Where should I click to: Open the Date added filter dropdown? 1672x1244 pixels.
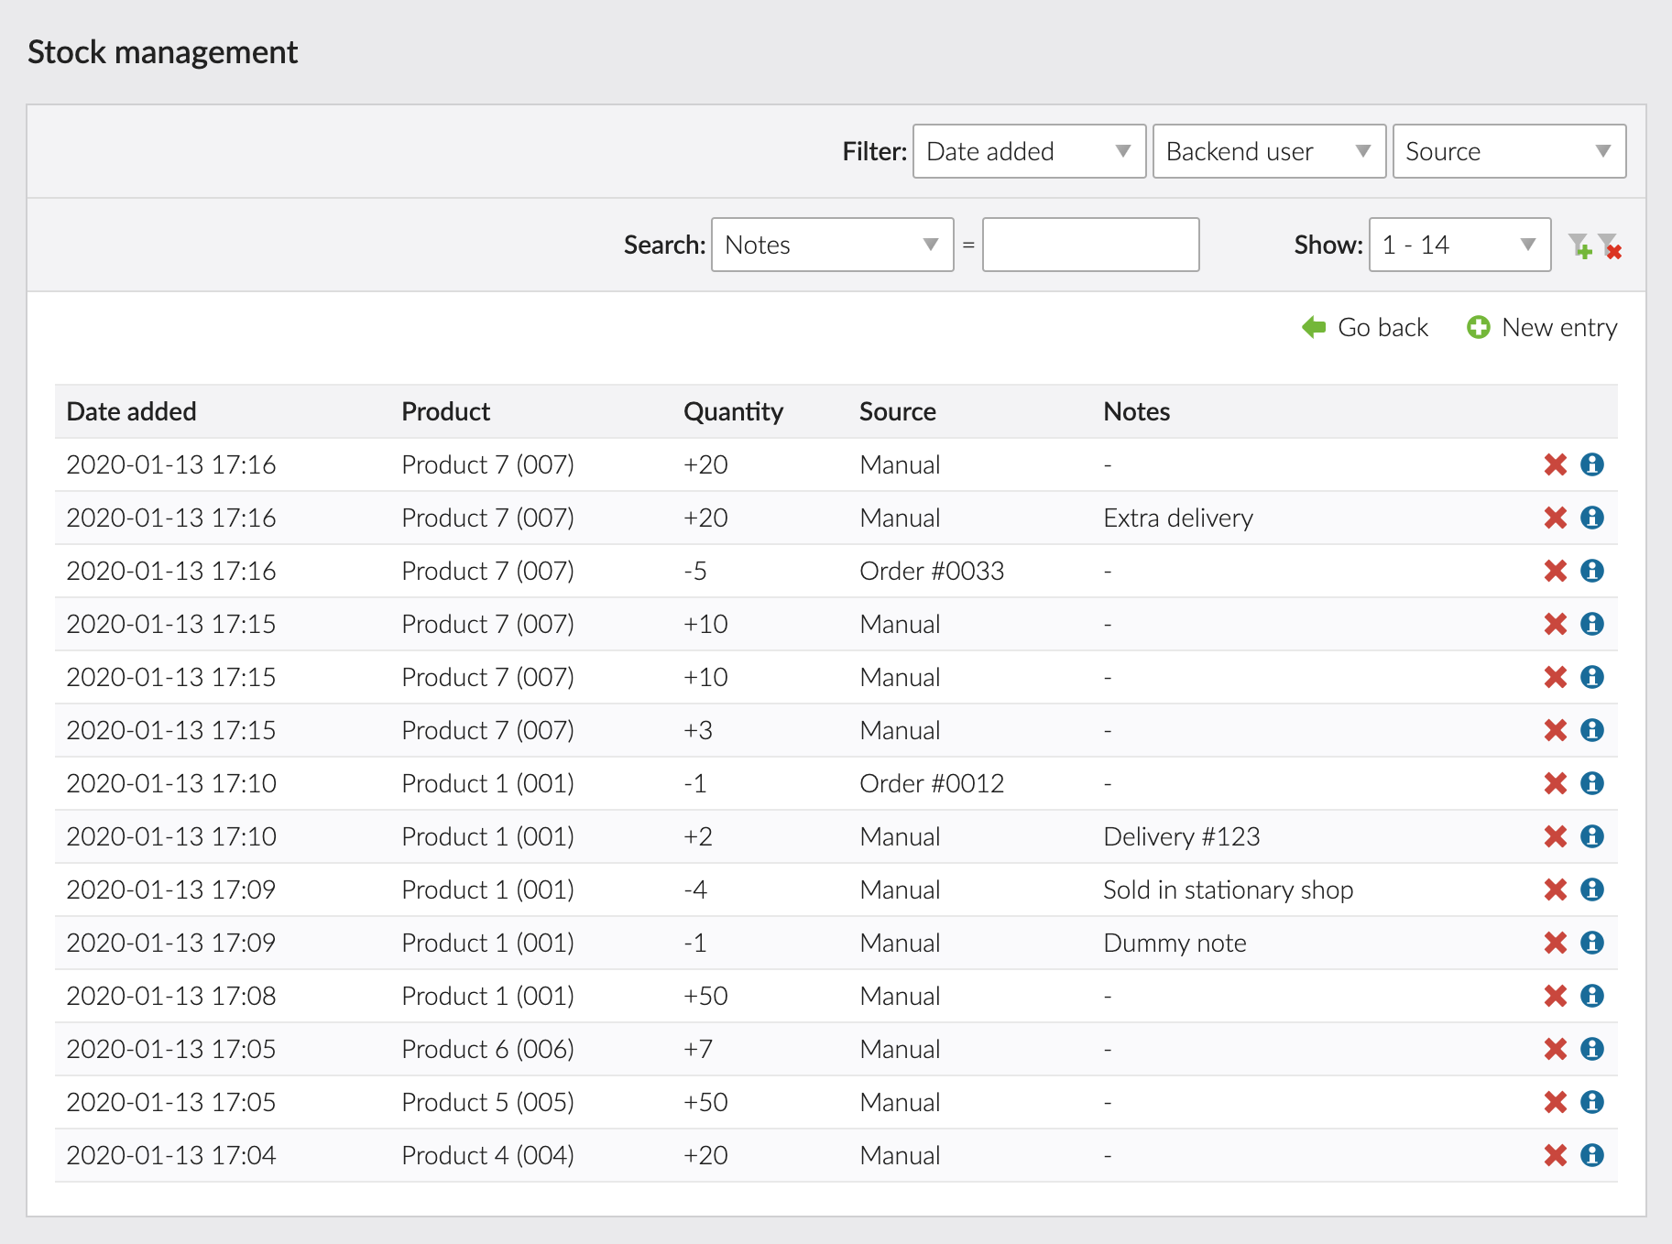click(x=1029, y=151)
